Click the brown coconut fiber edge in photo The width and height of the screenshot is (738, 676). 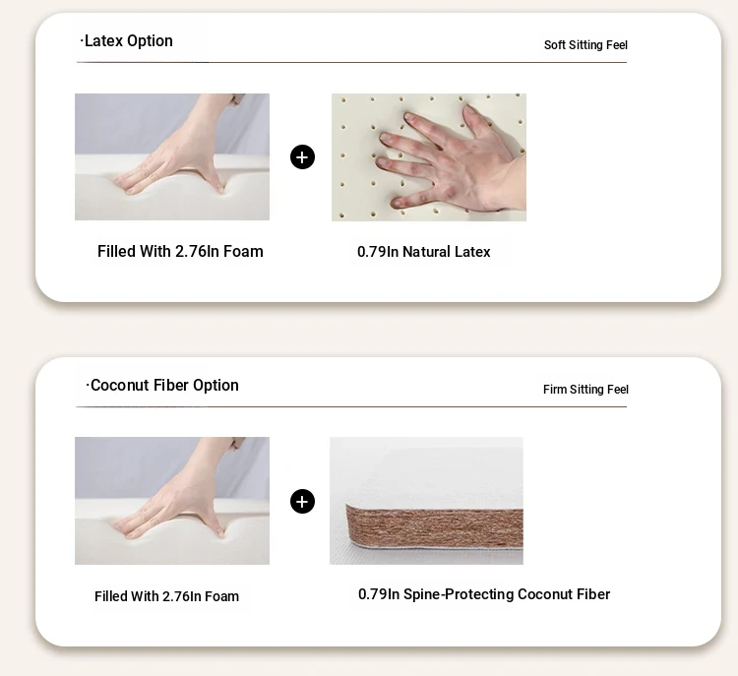[434, 526]
